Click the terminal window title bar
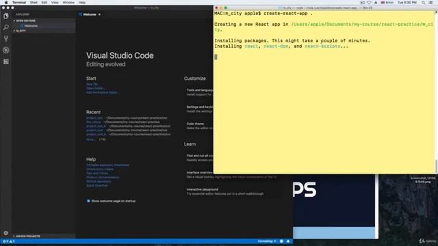 point(326,8)
